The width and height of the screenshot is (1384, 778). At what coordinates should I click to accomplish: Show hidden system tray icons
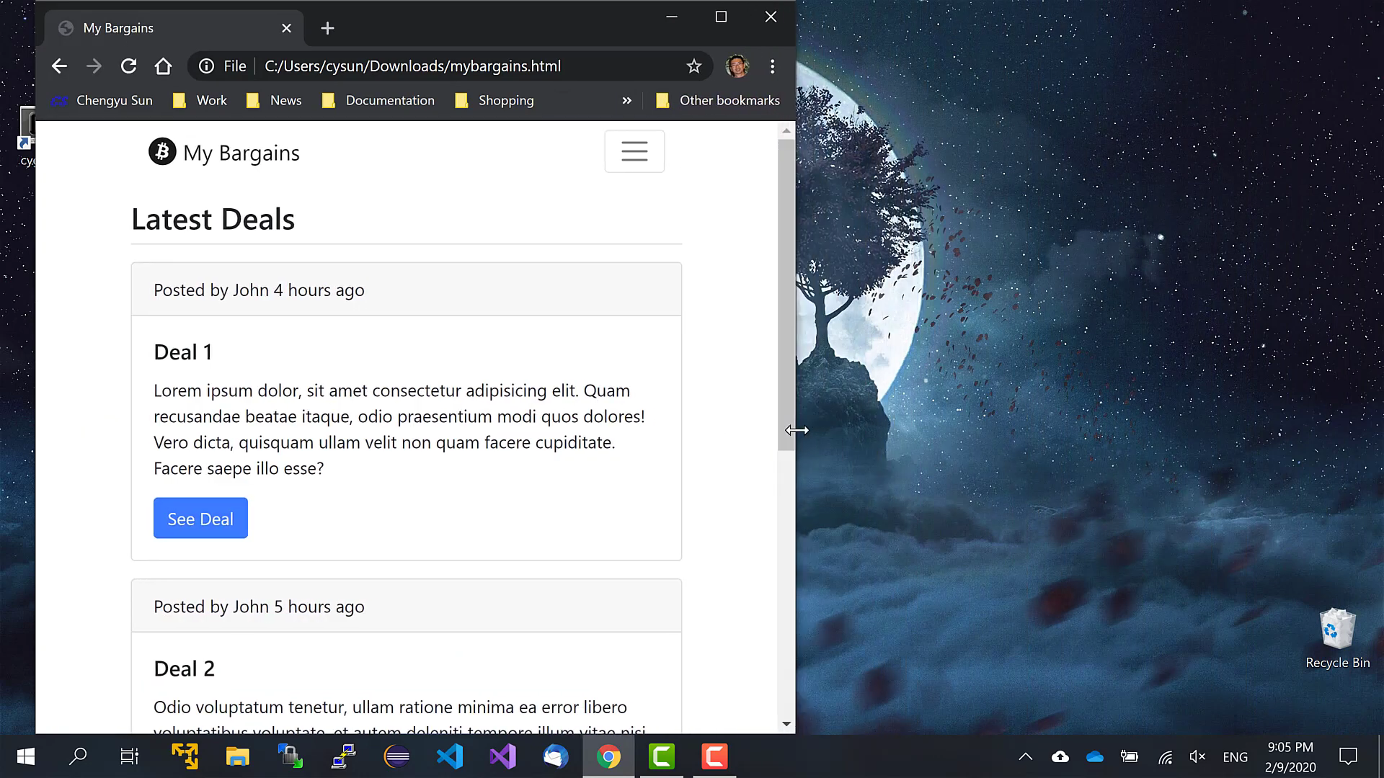(1025, 756)
